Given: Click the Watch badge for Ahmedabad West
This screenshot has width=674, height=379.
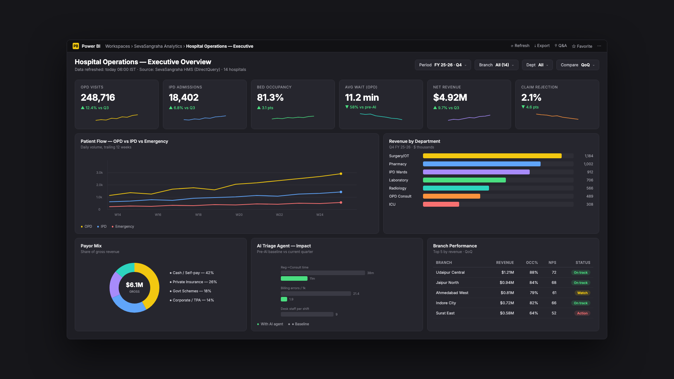Looking at the screenshot, I should (x=582, y=293).
